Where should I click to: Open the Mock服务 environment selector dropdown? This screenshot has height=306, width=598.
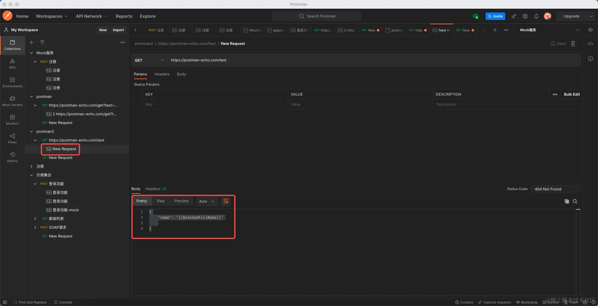[550, 30]
